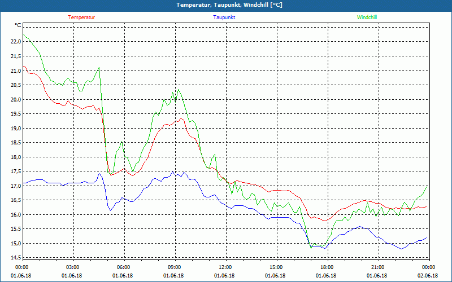Click the 02.06.18 date label
Image resolution: width=452 pixels, height=282 pixels.
pos(428,276)
